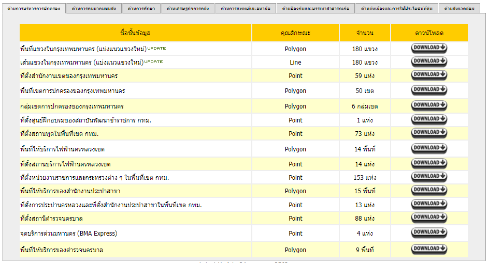The image size is (488, 263).
Task: Download จุดบริการด่วนมหานคร BMA Express layer
Action: click(429, 233)
